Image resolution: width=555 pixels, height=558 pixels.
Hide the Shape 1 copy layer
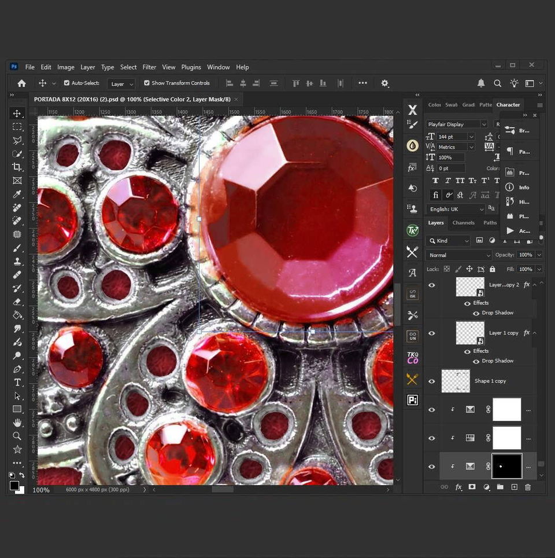tap(432, 381)
